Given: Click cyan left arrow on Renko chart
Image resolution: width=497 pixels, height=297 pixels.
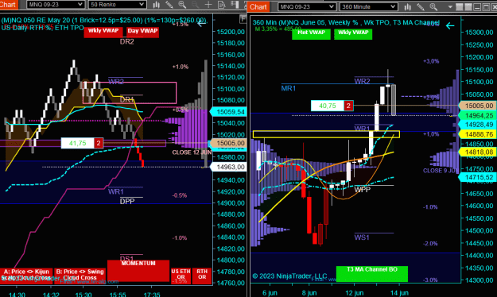Looking at the screenshot, I should tap(202, 23).
